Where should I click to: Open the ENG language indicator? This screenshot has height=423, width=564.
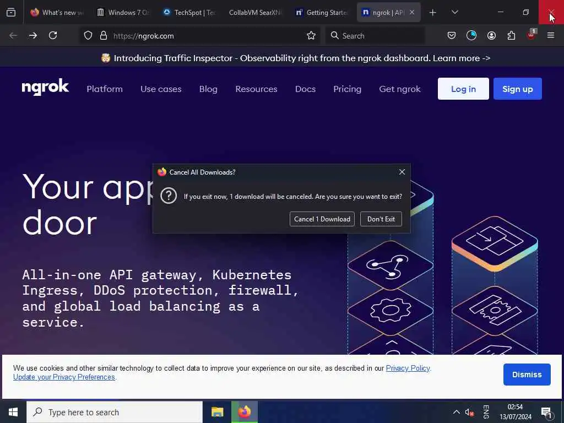486,412
